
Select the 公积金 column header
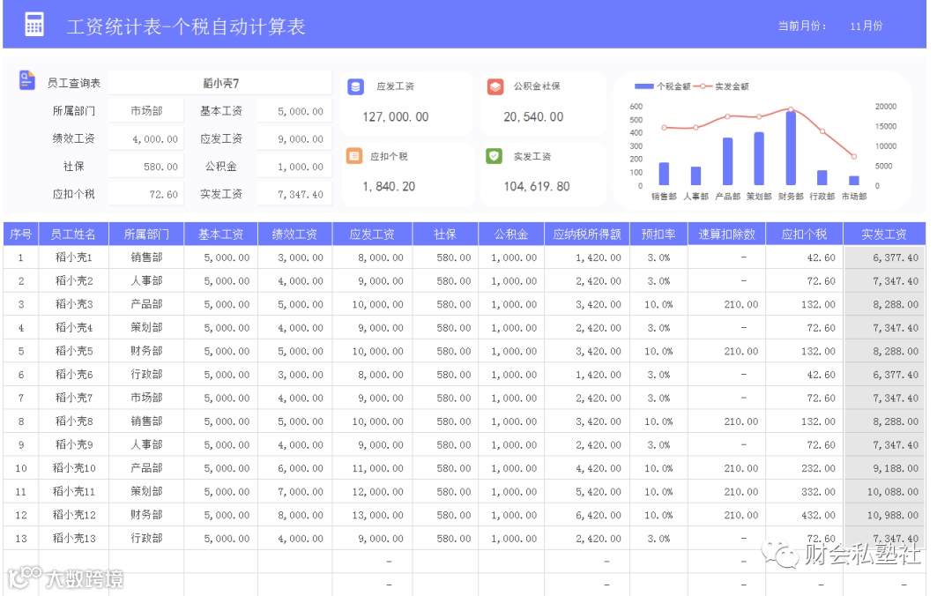pyautogui.click(x=511, y=234)
